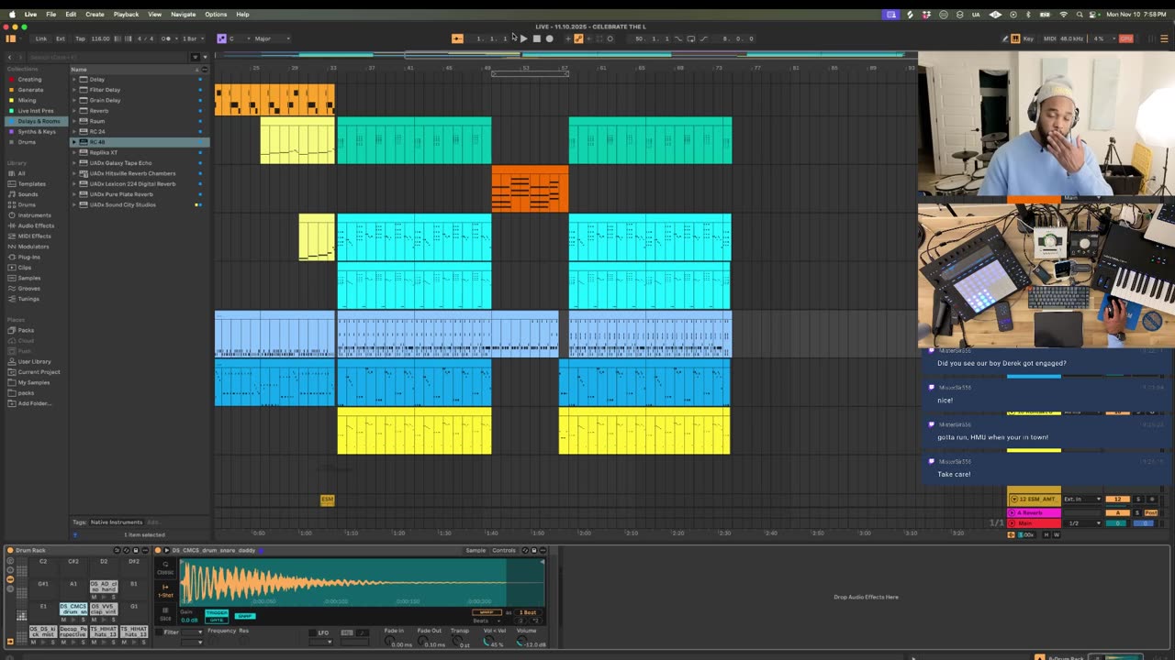This screenshot has width=1175, height=660.
Task: Open the Audio Effects library category
Action: coord(36,225)
